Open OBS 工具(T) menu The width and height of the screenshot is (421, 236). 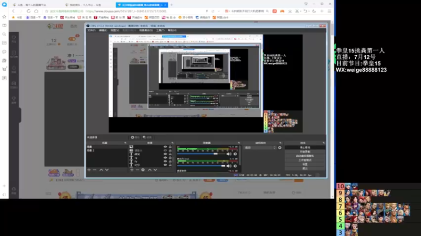(161, 30)
